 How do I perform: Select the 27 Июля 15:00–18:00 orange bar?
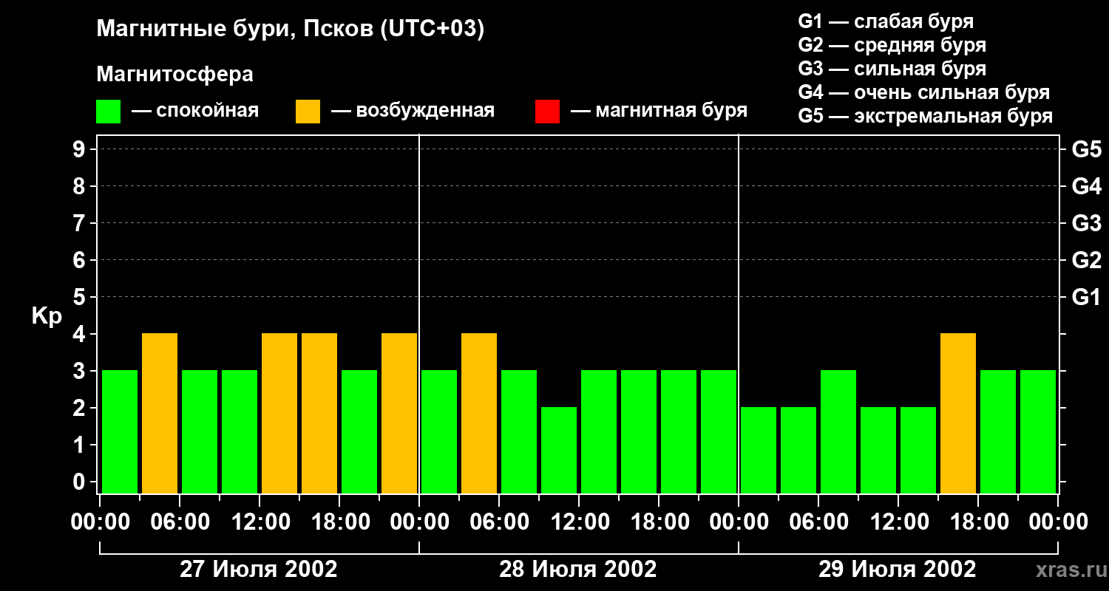pyautogui.click(x=319, y=413)
